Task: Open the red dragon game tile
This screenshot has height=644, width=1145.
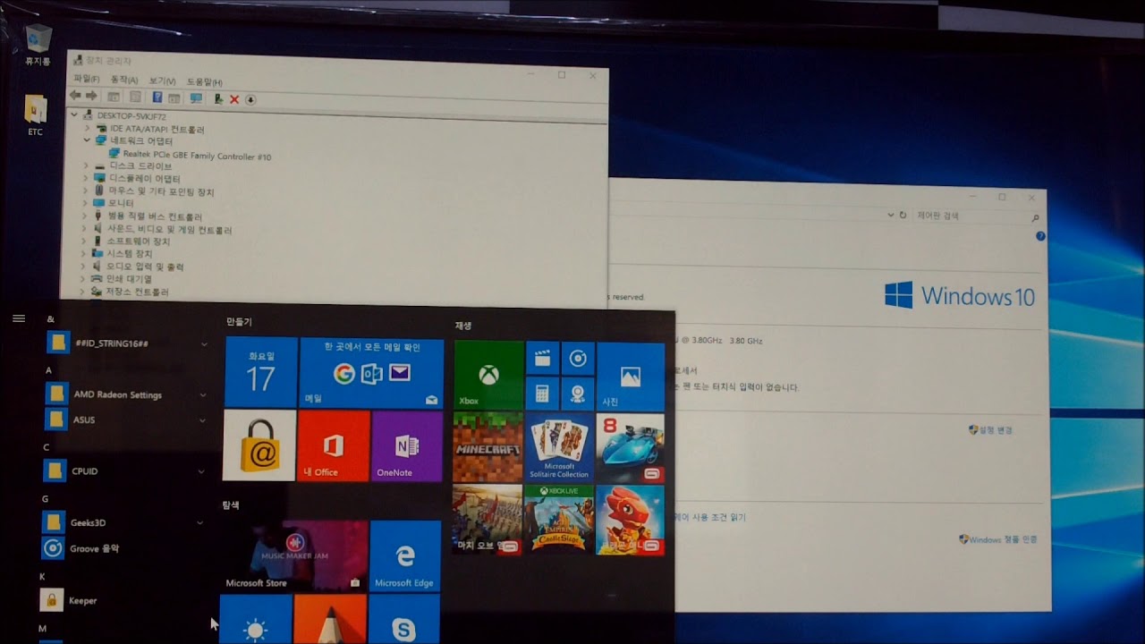Action: coord(631,521)
